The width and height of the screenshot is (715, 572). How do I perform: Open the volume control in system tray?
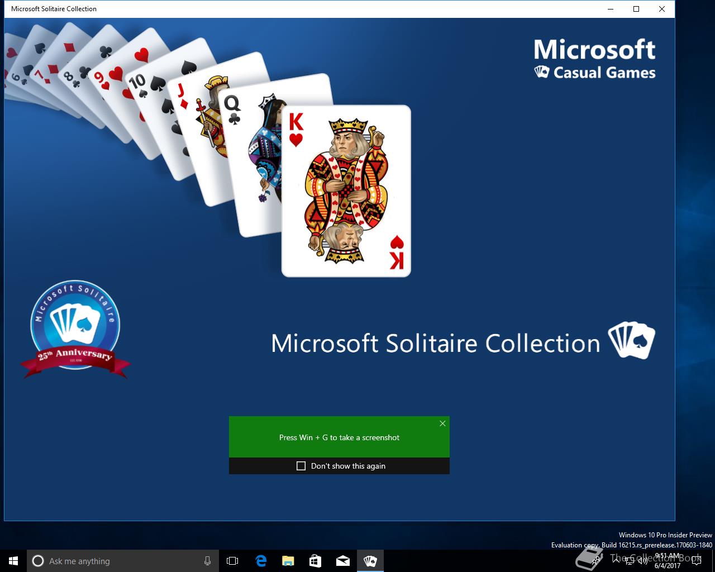click(x=642, y=560)
